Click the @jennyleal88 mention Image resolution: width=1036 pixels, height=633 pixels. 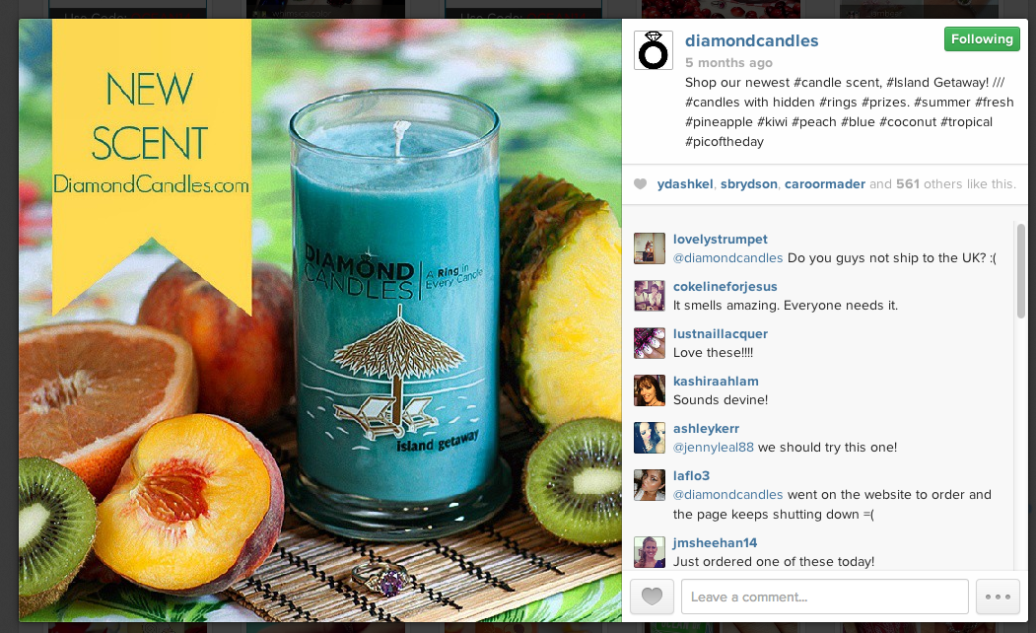(713, 448)
